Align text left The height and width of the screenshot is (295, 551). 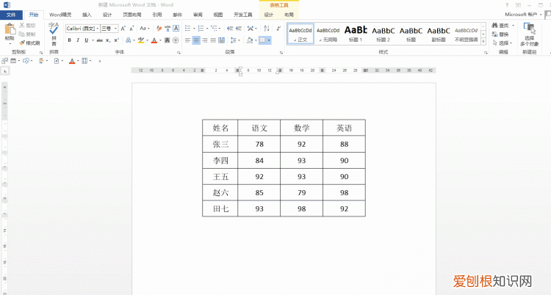pos(187,40)
